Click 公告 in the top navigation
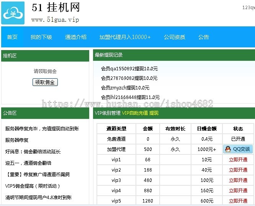This screenshot has height=206, width=255. pos(204,37)
